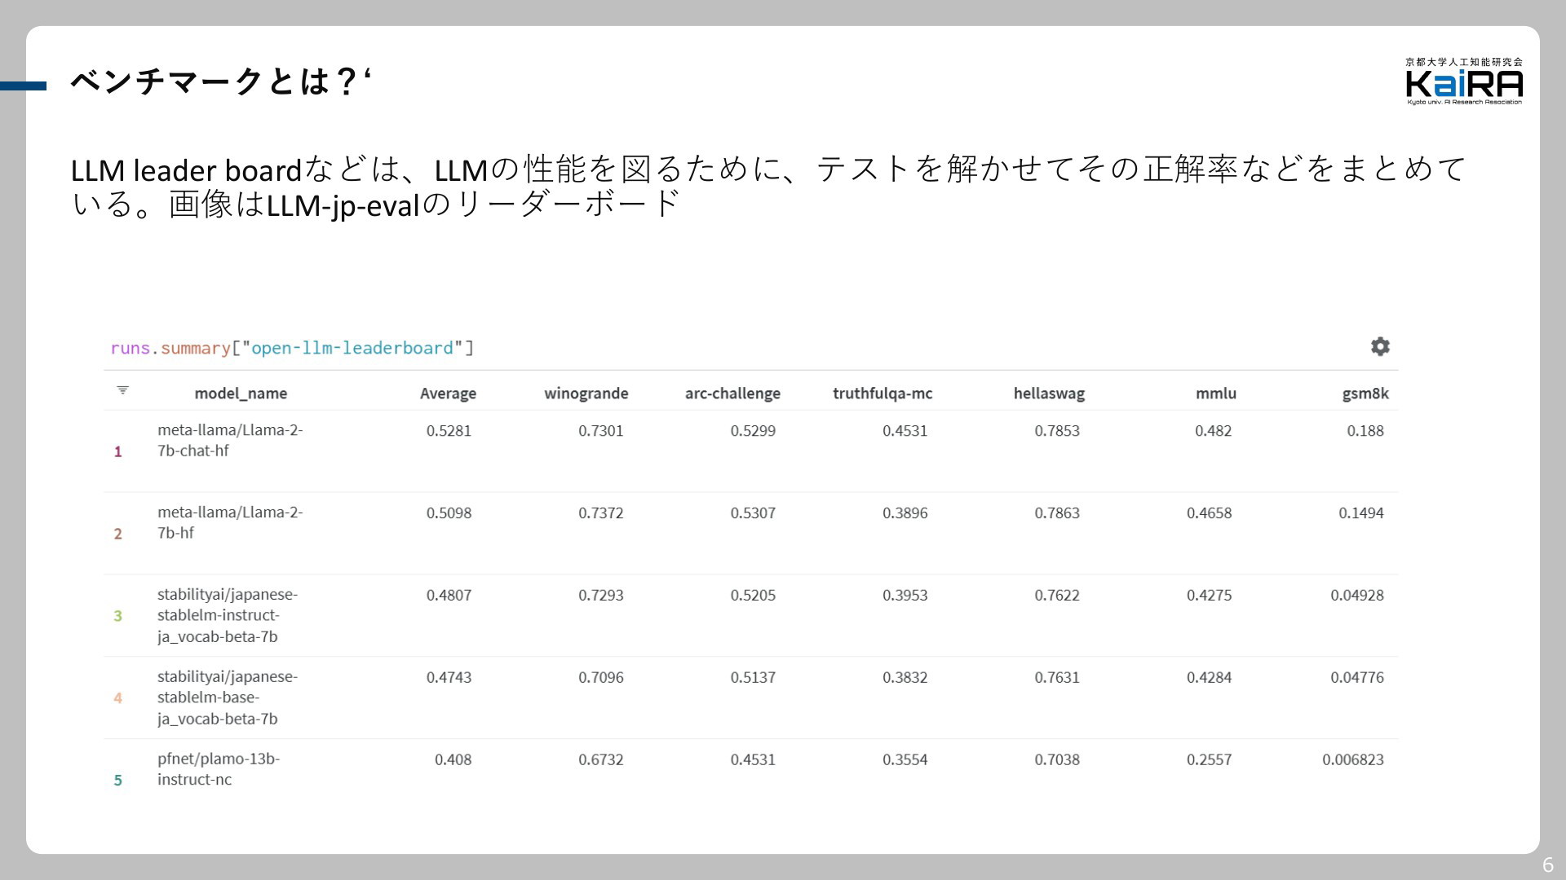Click the filter icon beside model_name
This screenshot has width=1566, height=880.
point(122,390)
